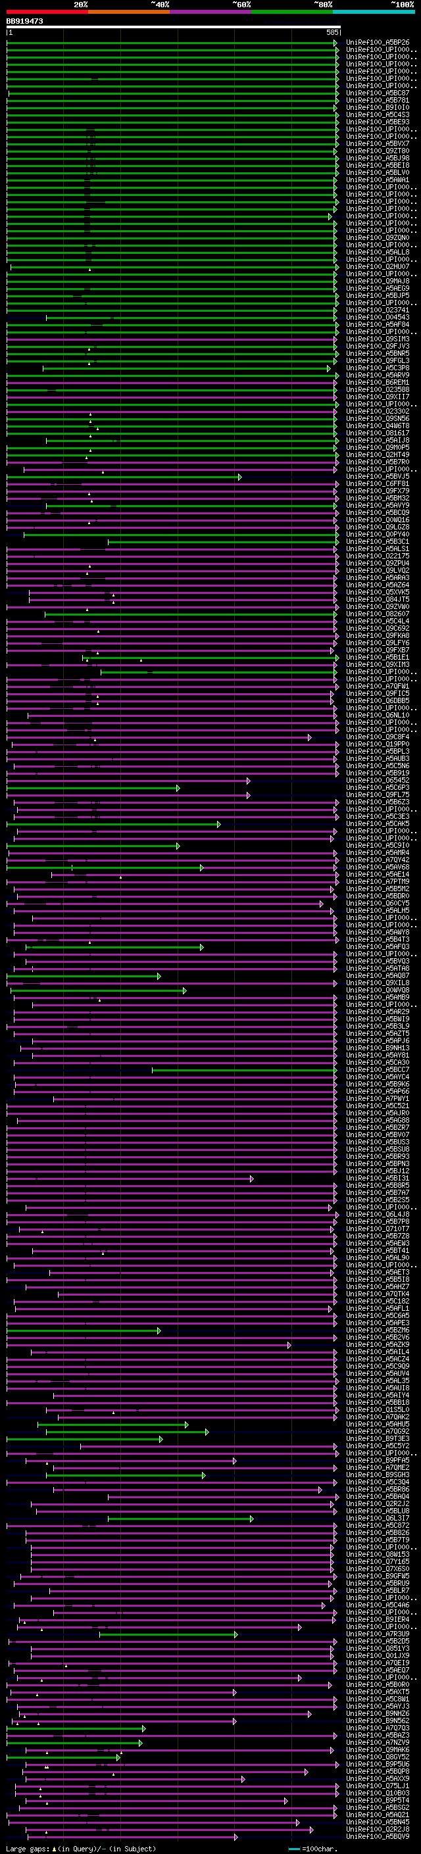Click the UniRef100_A5AF84 entry

tap(377, 325)
